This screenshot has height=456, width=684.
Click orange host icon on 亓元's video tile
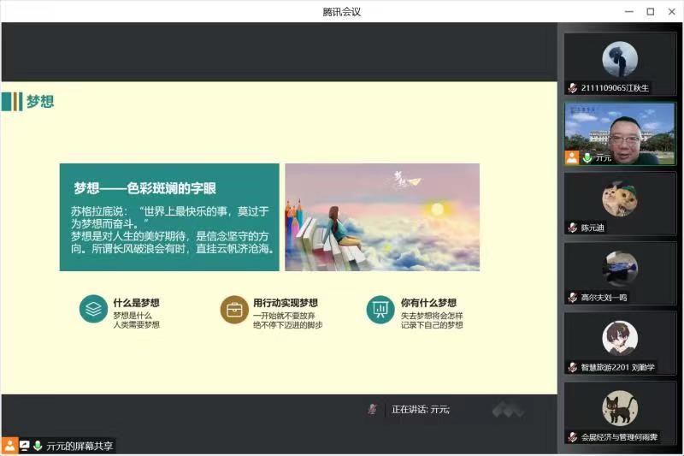[572, 157]
